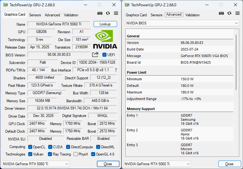Open the hamburger menu in left window
243x169 pixels.
[x=116, y=13]
